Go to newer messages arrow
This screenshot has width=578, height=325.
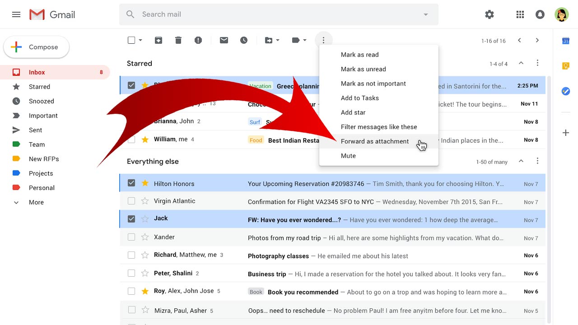click(519, 40)
